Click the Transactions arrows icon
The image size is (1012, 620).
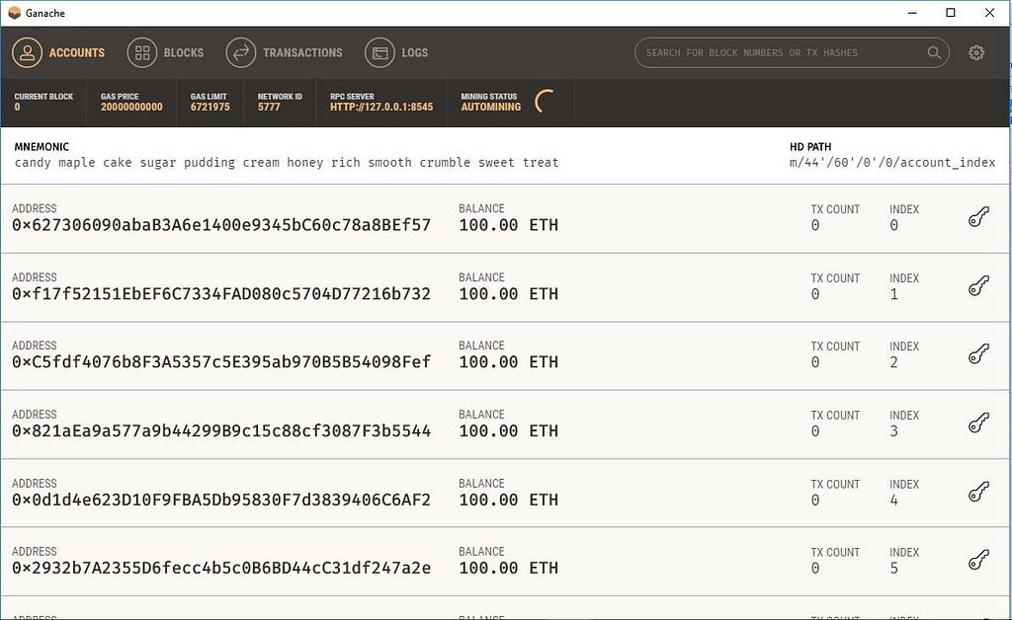[241, 53]
